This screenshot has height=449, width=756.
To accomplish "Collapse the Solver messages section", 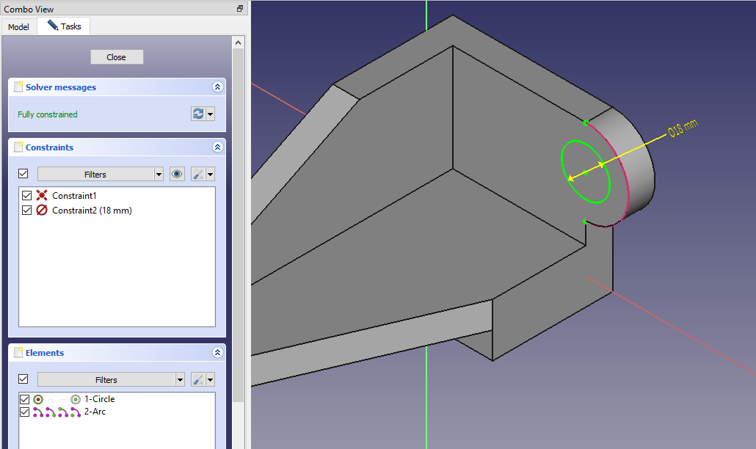I will (x=217, y=87).
